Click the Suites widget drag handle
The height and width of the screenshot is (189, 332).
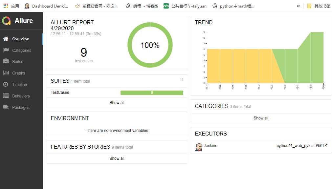182,80
